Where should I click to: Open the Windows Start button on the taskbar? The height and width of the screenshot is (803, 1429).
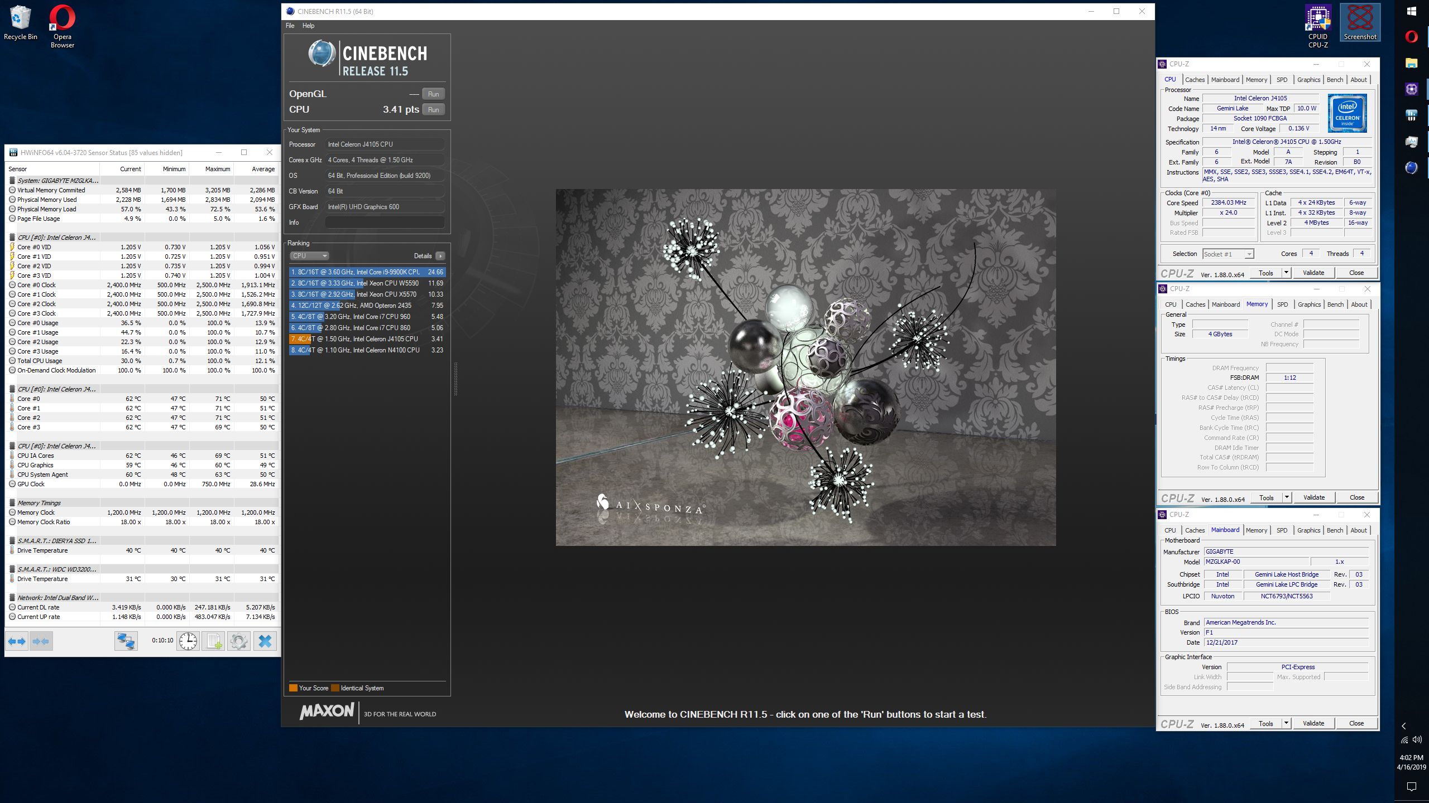[1412, 11]
